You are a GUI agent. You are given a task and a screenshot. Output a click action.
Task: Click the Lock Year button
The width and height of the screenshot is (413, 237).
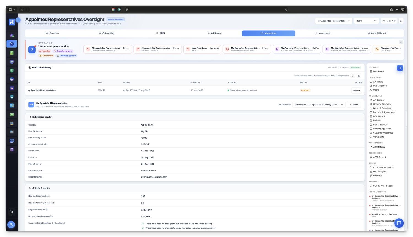389,21
